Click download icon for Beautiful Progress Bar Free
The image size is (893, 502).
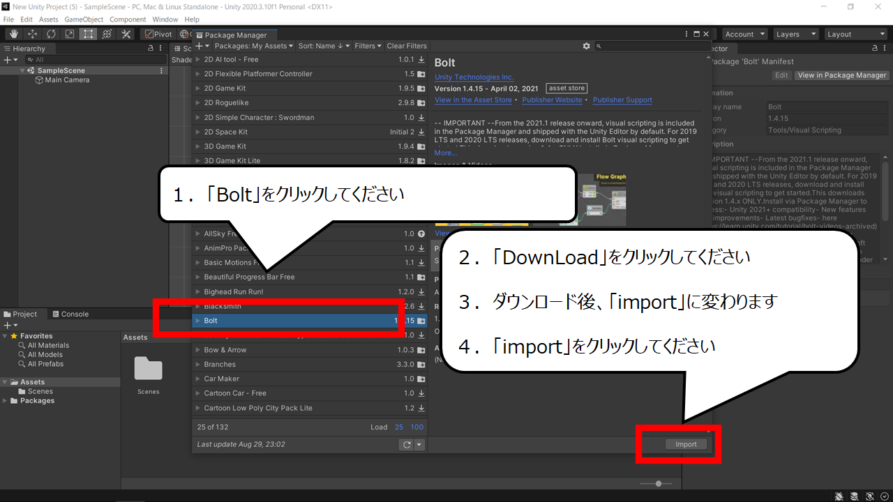point(421,277)
